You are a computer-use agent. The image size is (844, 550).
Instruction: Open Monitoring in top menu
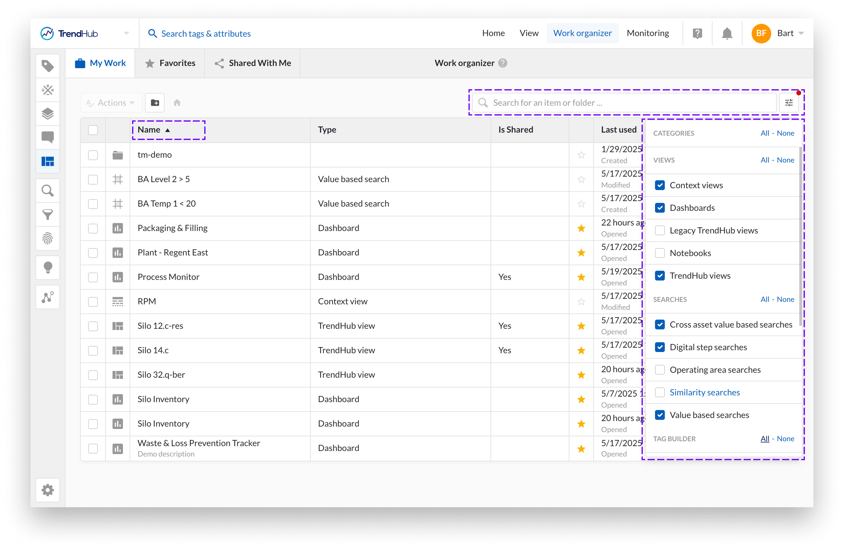click(x=648, y=33)
